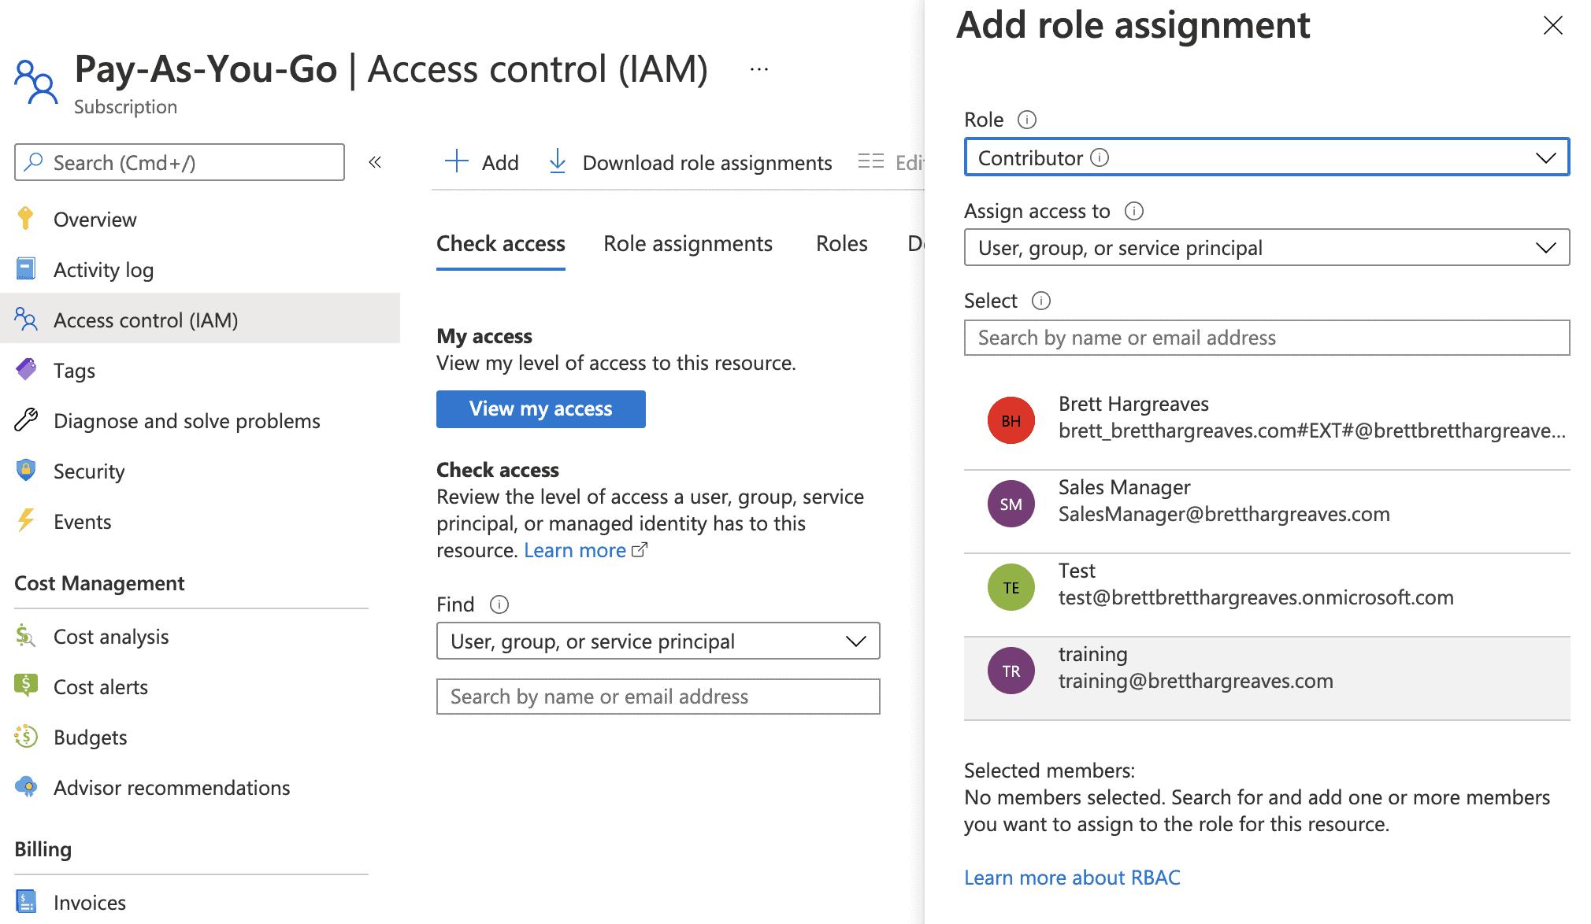Click the info icon next to Assign access to

(x=1134, y=211)
